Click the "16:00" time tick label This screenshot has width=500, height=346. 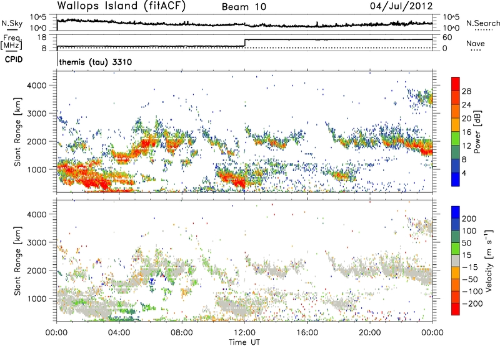tap(307, 333)
